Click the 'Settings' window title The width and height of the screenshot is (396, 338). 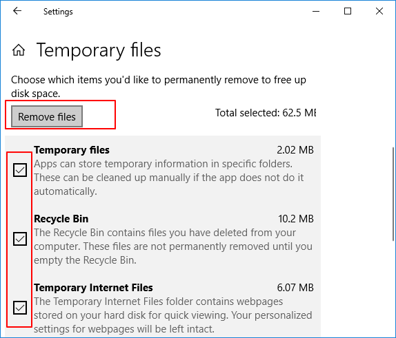coord(58,12)
